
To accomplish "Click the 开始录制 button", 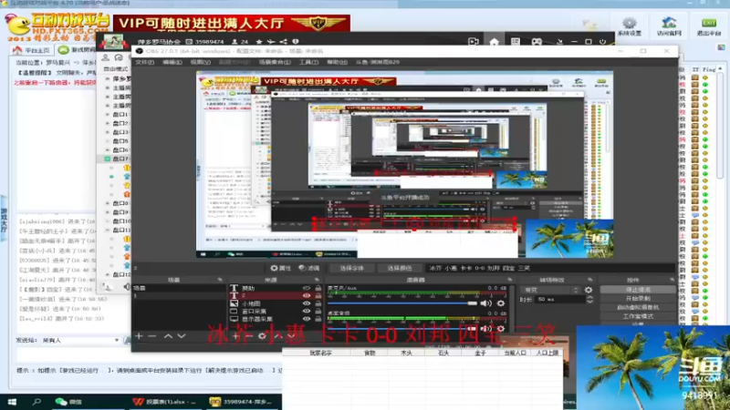I will point(637,298).
